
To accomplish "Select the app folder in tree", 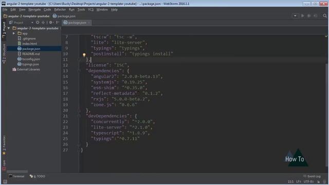I will [23, 33].
